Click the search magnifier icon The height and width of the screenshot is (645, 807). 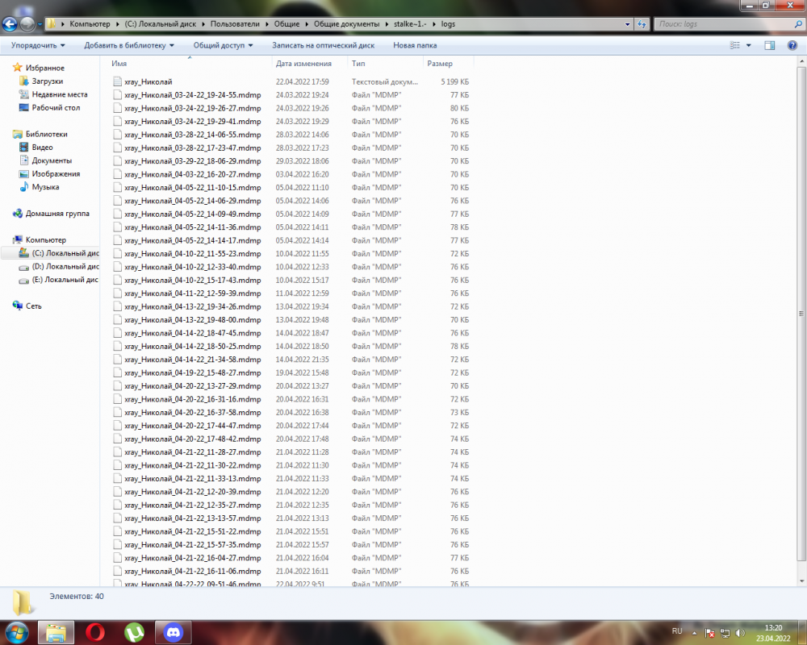coord(798,24)
